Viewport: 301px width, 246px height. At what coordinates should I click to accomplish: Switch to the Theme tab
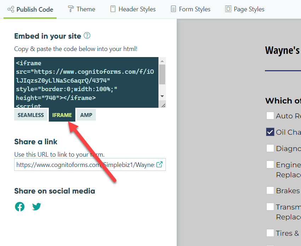click(x=82, y=9)
